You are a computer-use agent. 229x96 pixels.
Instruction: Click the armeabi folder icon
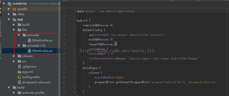point(24,35)
